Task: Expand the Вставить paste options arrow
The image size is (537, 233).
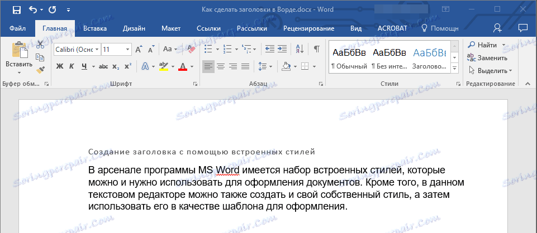Action: tap(19, 72)
